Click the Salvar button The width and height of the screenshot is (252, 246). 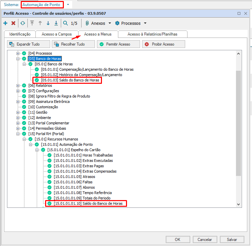pyautogui.click(x=232, y=240)
